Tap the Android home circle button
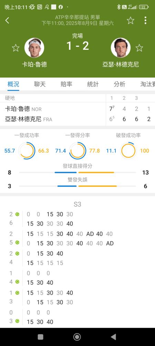Screen dimensions: 155x346 click(77, 337)
